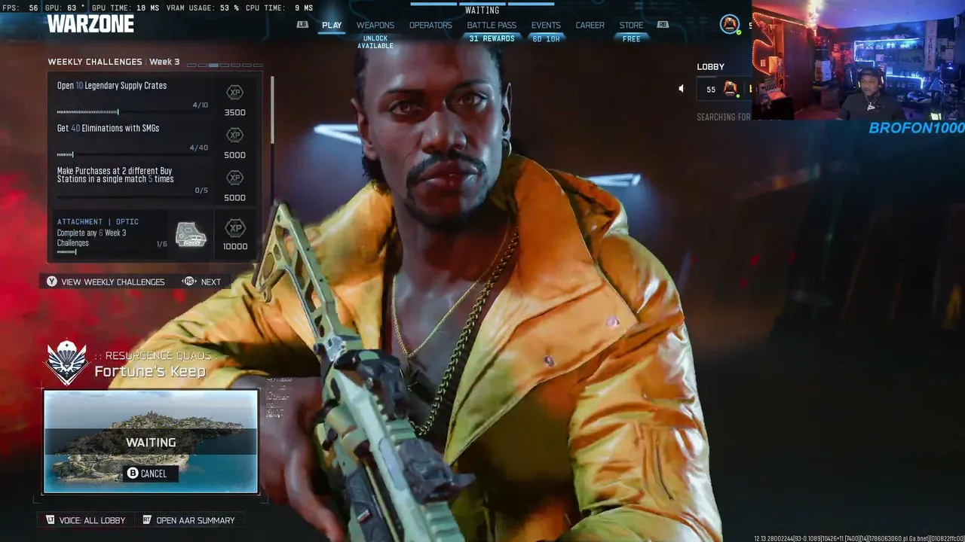Click the lobby speaker volume icon
Image resolution: width=965 pixels, height=542 pixels.
coord(681,89)
